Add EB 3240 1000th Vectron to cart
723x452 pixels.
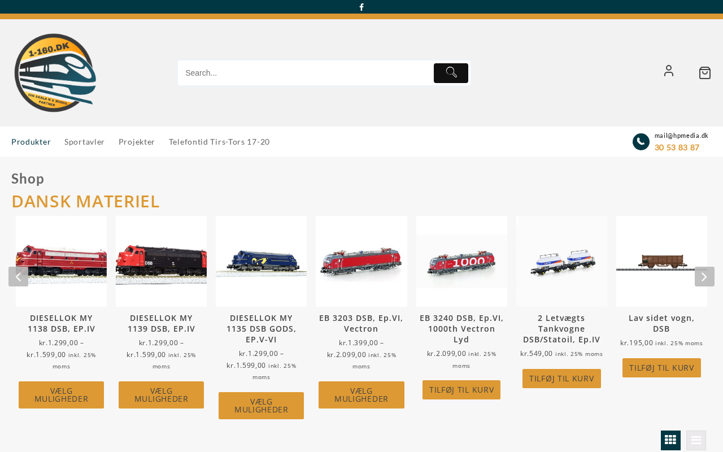tap(461, 390)
